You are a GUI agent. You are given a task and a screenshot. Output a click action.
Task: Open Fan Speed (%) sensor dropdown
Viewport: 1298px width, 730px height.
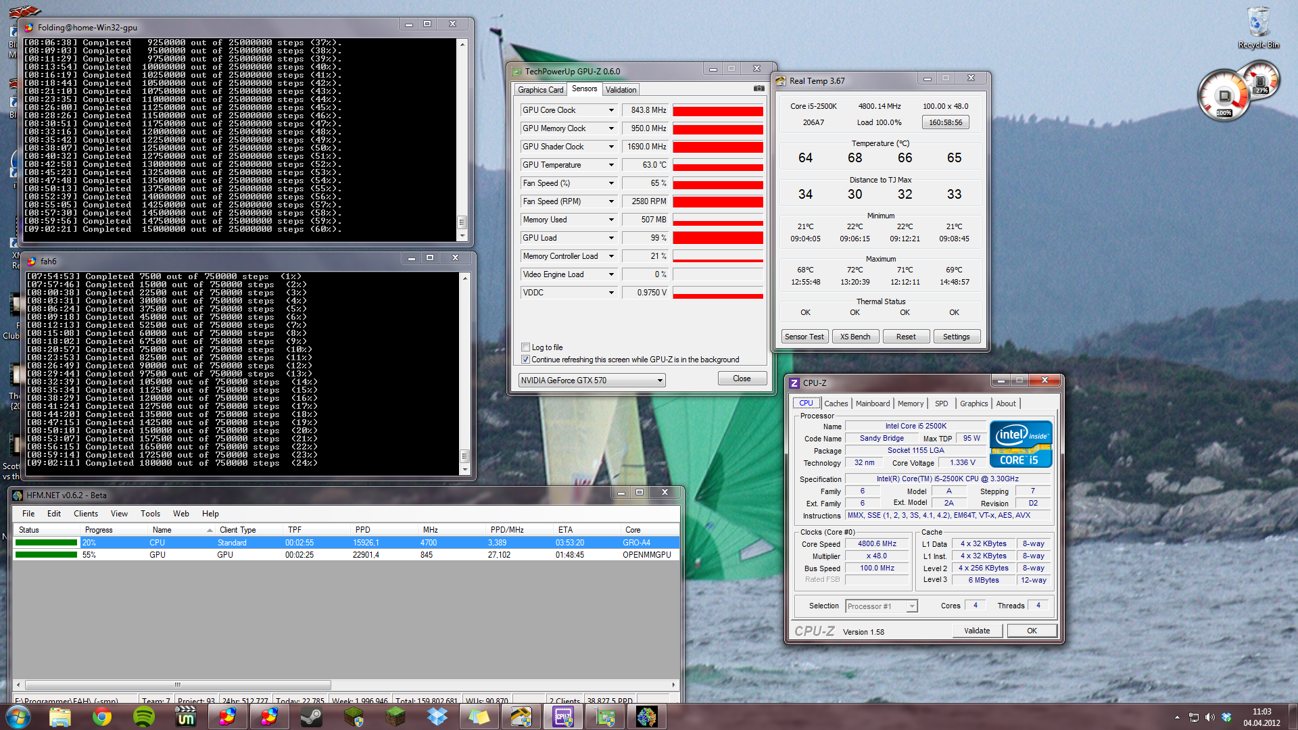point(611,183)
